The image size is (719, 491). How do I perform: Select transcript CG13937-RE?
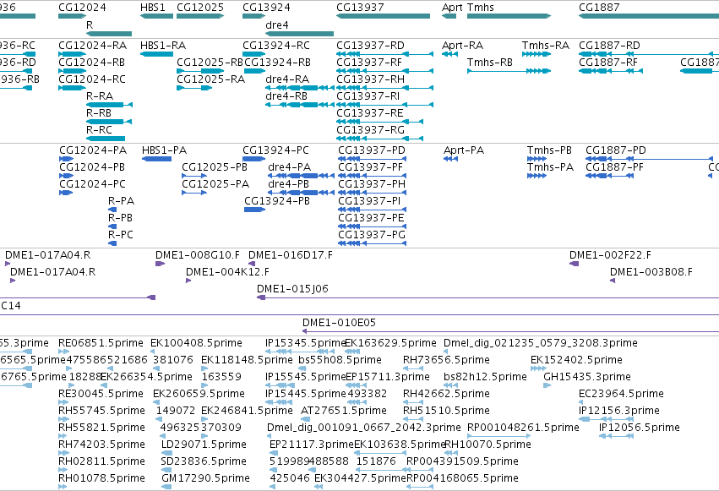(379, 122)
